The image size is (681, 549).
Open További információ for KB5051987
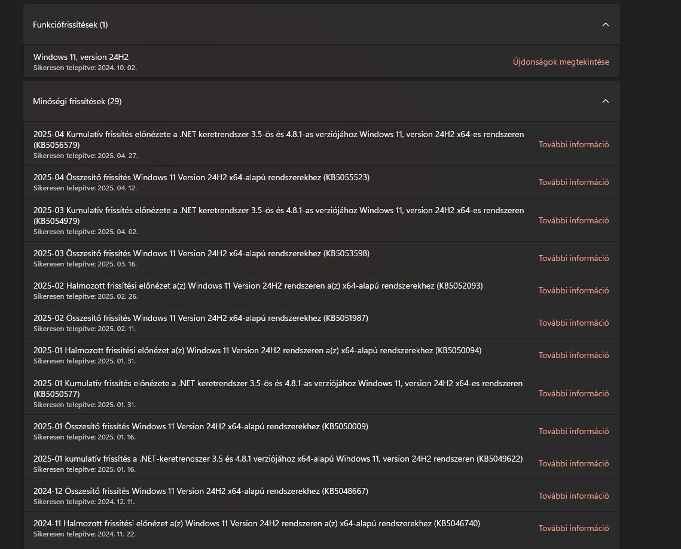(573, 323)
